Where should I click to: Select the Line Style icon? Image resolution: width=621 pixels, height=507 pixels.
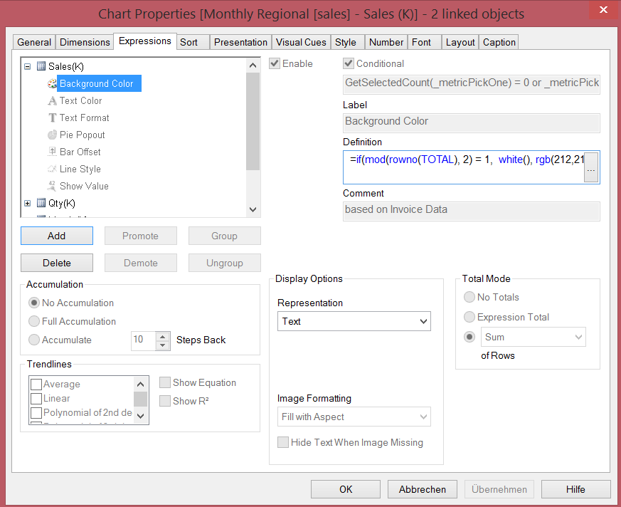coord(52,169)
